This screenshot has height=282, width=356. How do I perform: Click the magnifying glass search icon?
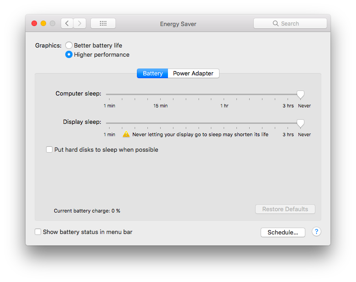(275, 23)
